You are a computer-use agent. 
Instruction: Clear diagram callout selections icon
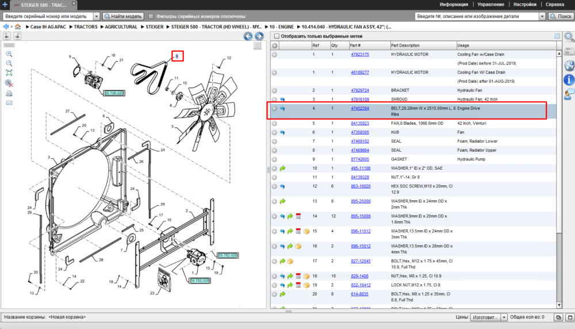coord(9,83)
